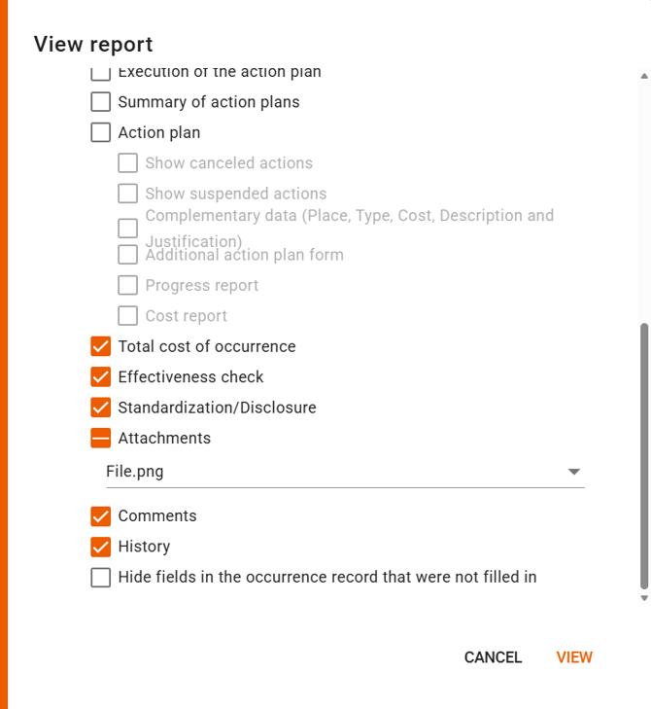Uncheck Standardization/Disclosure checkbox
Viewport: 651px width, 709px height.
tap(101, 408)
